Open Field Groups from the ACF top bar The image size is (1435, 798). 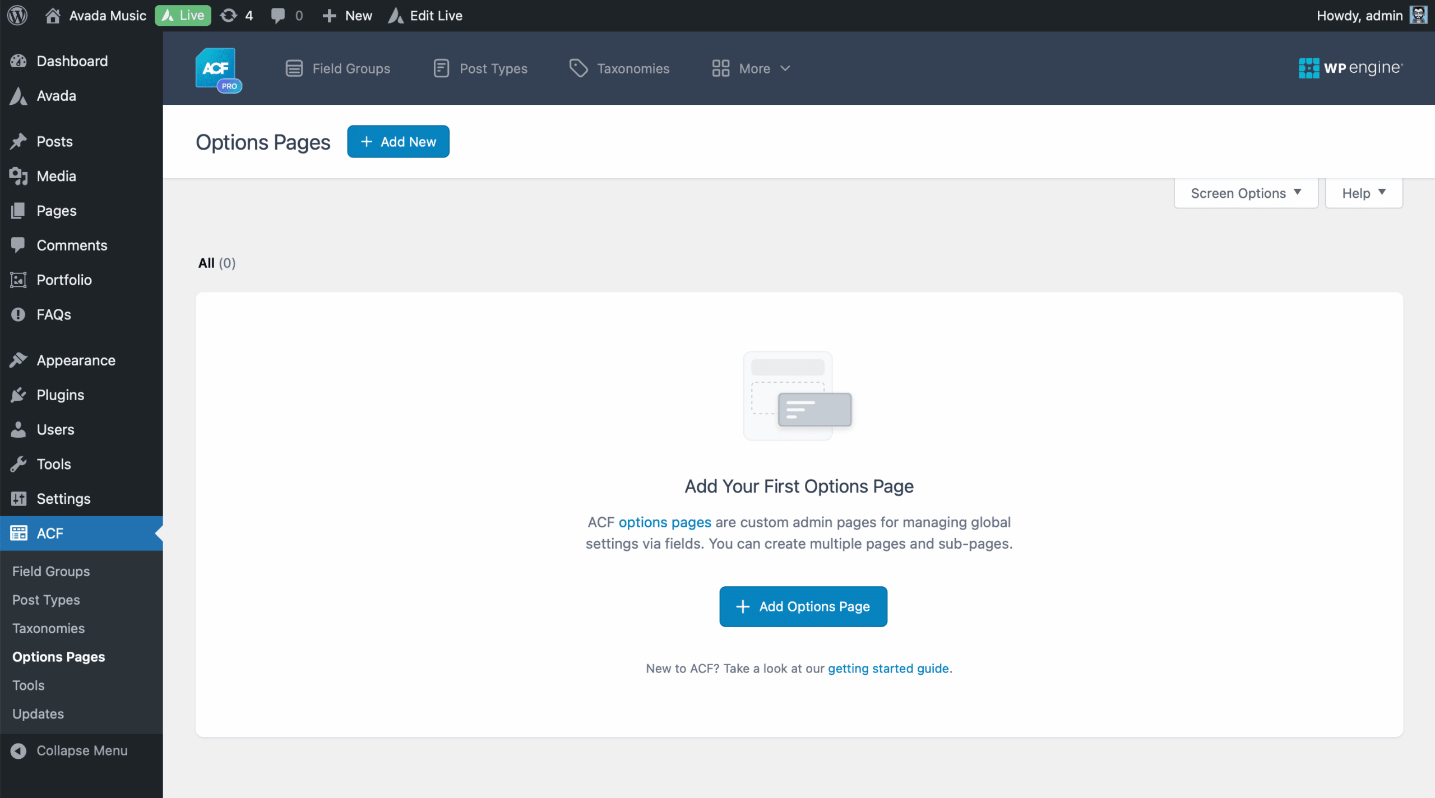click(x=337, y=68)
